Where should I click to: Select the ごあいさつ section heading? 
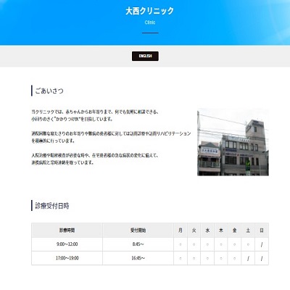coord(49,91)
